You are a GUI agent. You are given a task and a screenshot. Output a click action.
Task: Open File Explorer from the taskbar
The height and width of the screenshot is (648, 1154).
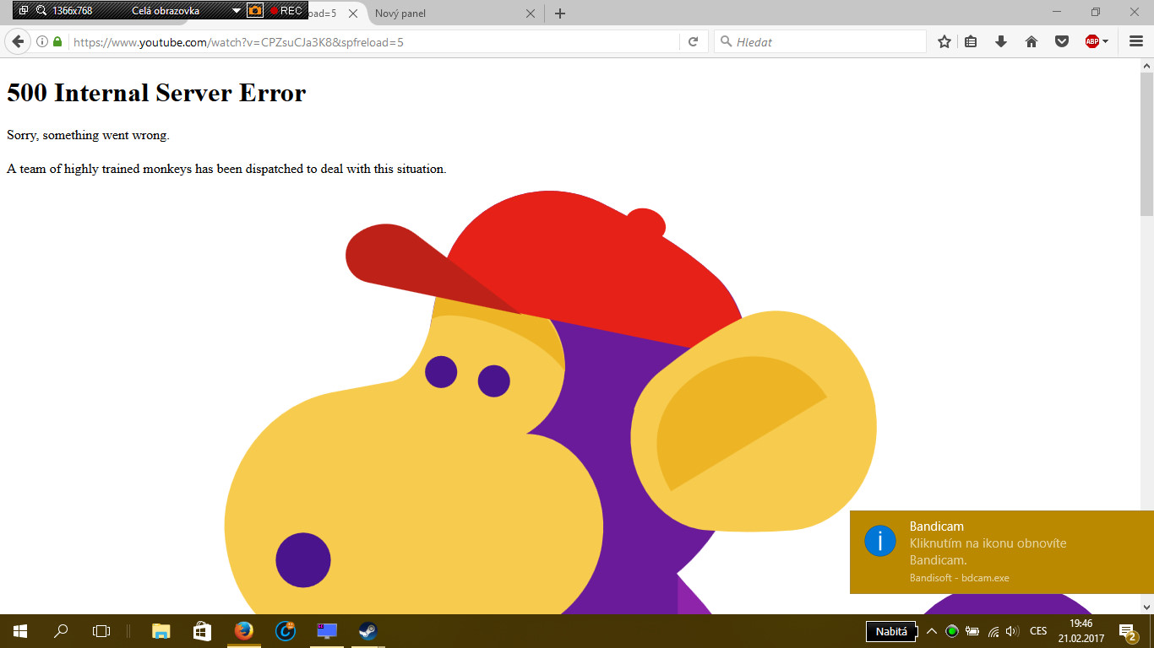tap(161, 631)
